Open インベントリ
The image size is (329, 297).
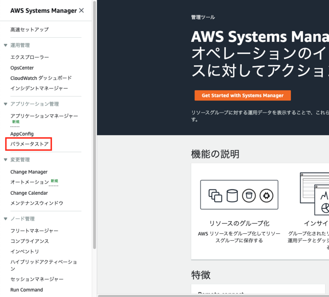[x=25, y=251]
